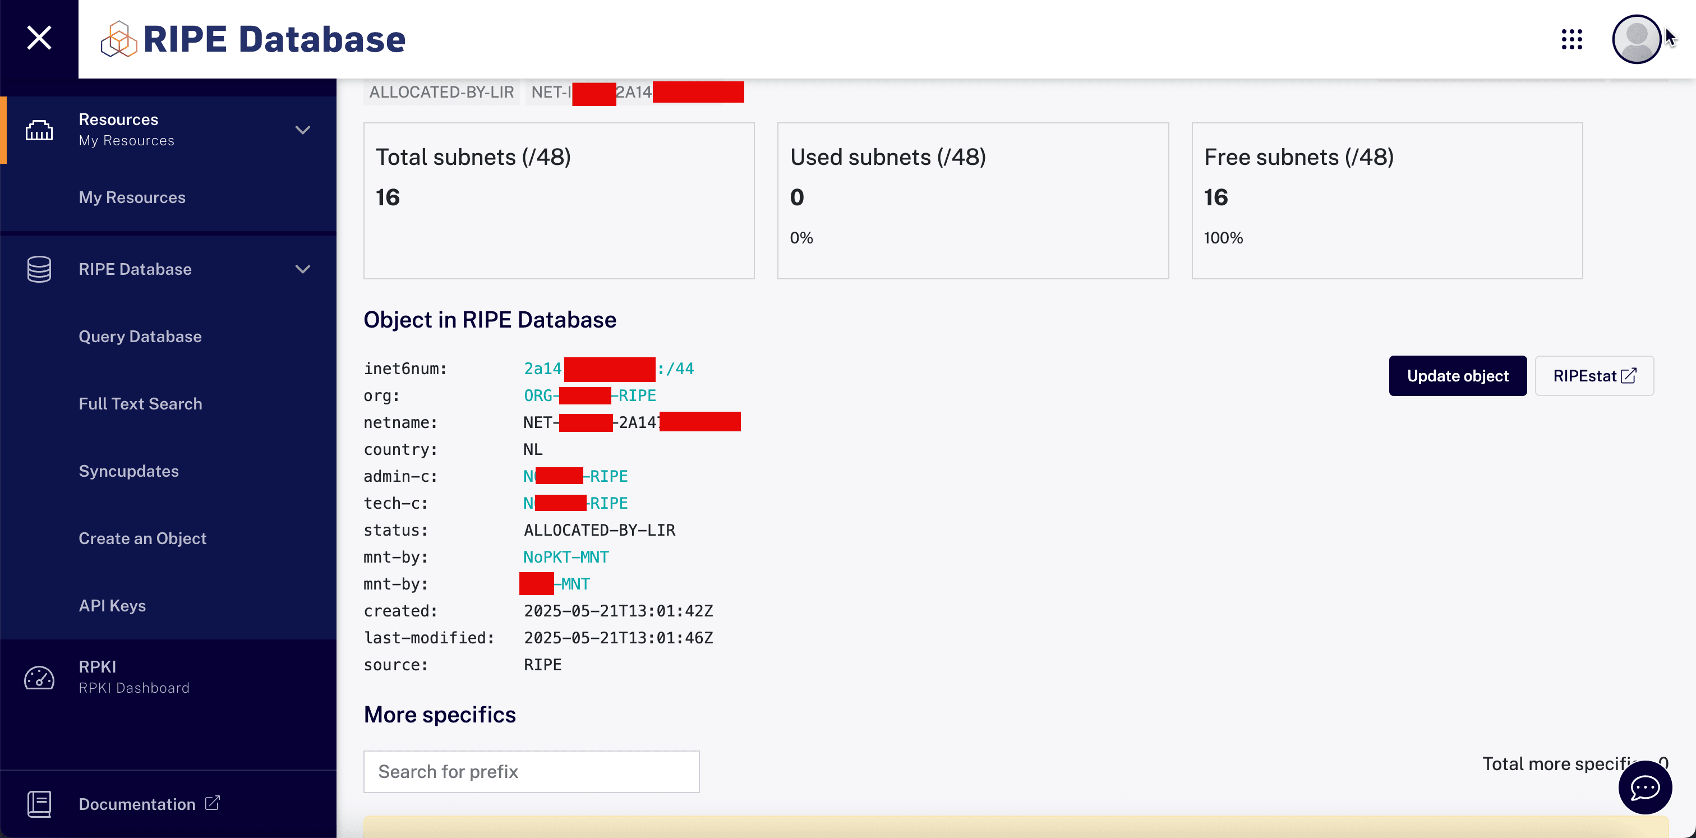
Task: Click the Resources network port icon
Action: click(39, 130)
